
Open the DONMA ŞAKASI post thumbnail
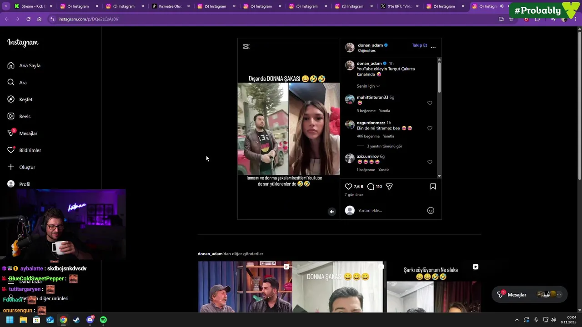[337, 287]
